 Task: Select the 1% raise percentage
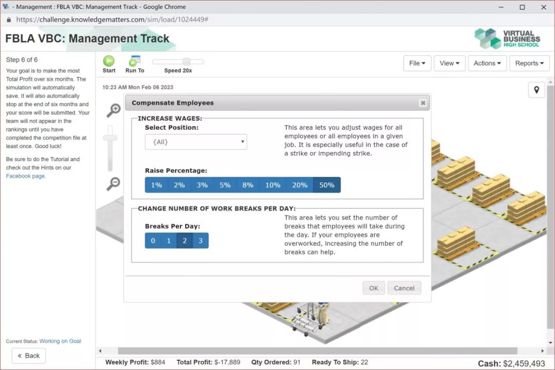(156, 185)
